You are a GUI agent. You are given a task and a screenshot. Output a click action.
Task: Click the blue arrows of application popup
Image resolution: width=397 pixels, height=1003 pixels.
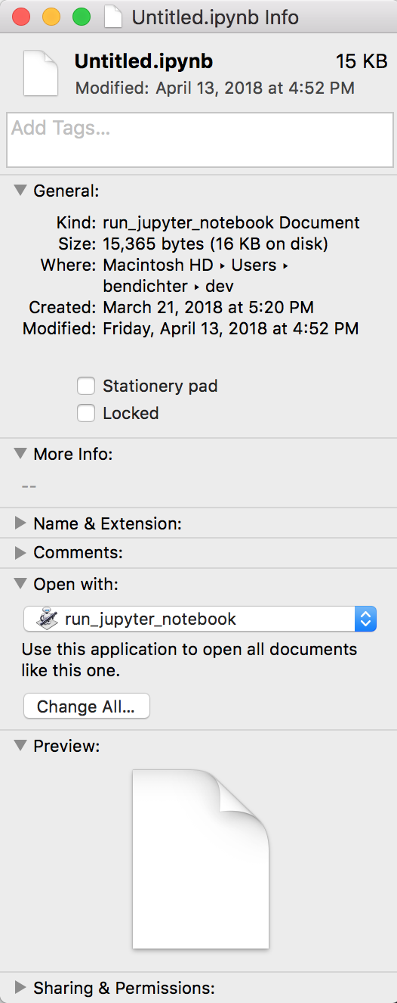[x=365, y=619]
